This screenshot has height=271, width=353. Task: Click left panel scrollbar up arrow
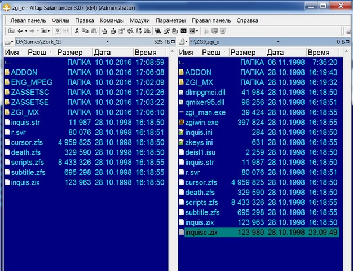click(172, 52)
